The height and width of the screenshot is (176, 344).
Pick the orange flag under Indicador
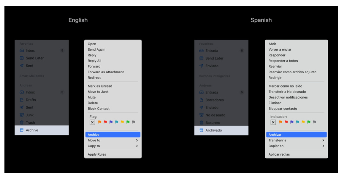coord(280,122)
